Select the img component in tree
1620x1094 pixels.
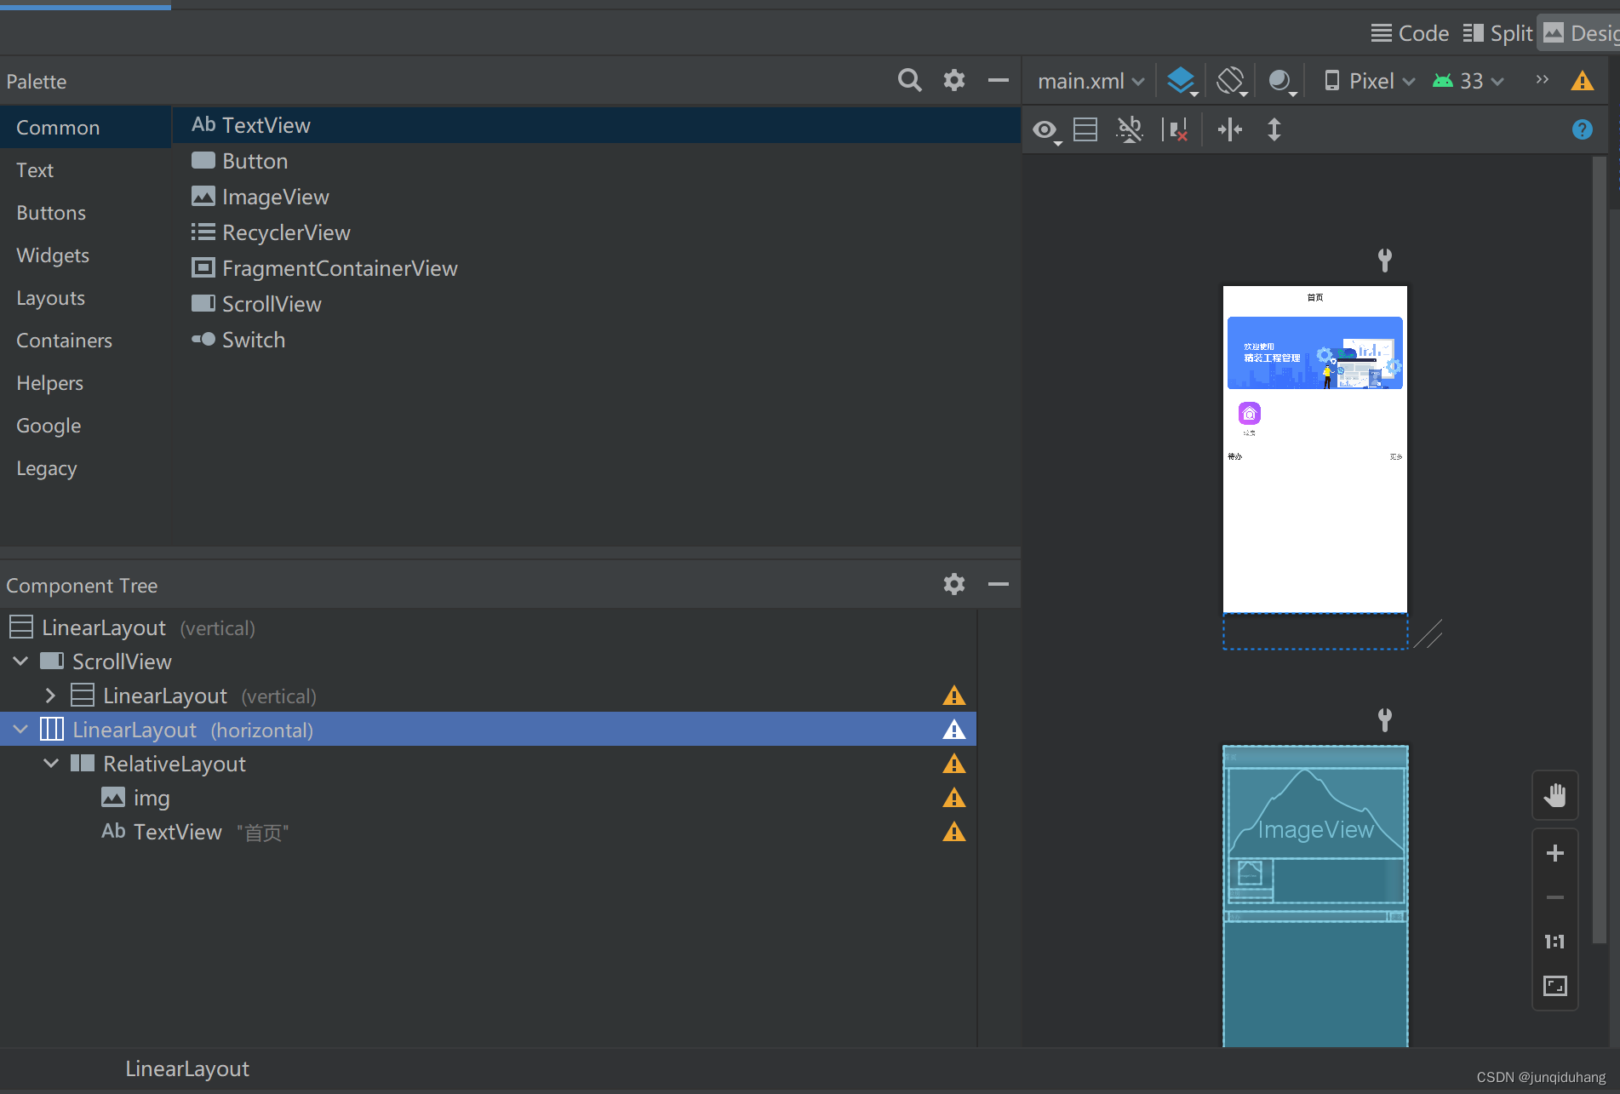[488, 798]
